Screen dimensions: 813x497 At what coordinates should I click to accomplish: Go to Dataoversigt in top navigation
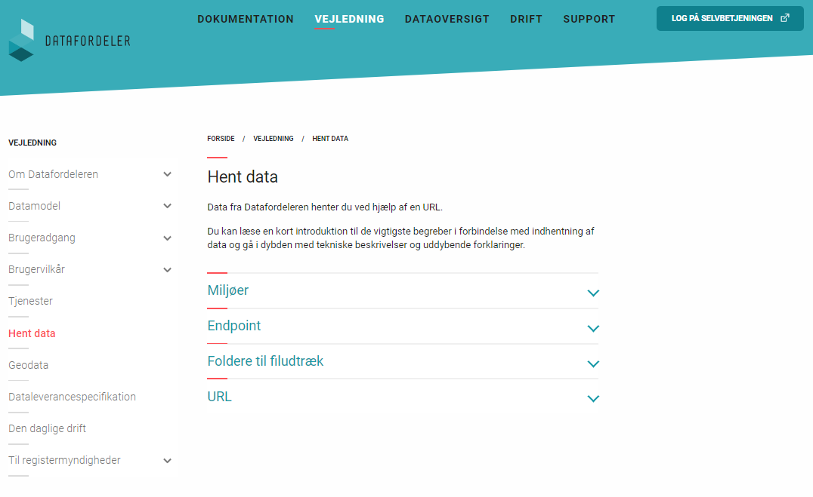[447, 19]
